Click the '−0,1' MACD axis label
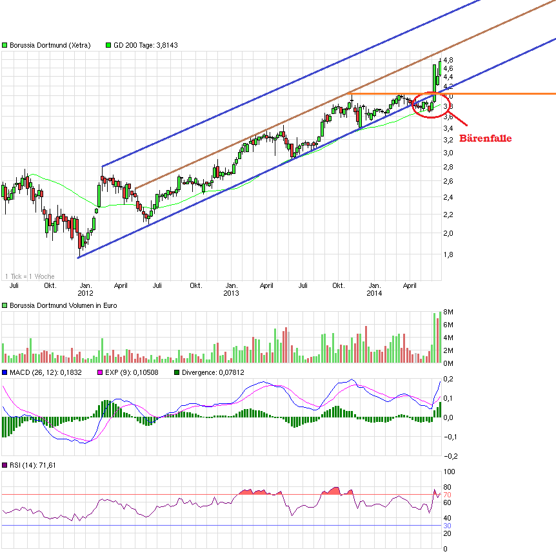The height and width of the screenshot is (554, 556). pyautogui.click(x=450, y=437)
